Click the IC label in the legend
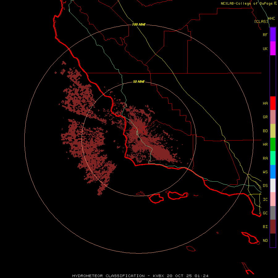Screen dimensions: 278x278 [x=265, y=200]
